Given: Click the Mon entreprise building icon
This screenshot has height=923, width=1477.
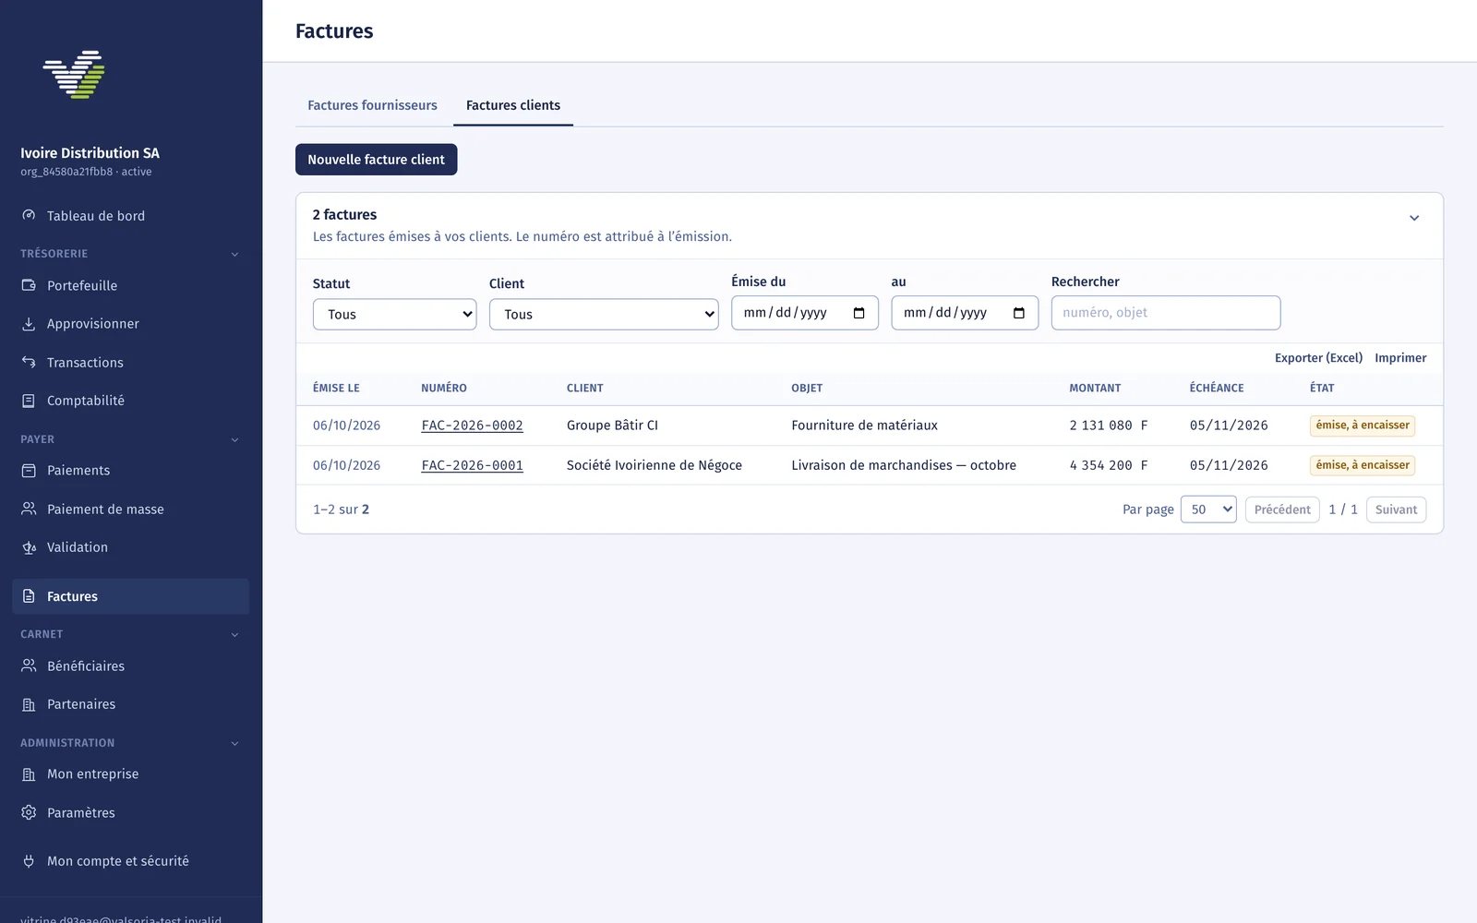Looking at the screenshot, I should tap(29, 774).
